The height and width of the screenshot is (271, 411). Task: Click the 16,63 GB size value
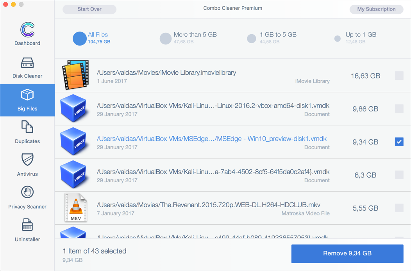click(x=365, y=76)
